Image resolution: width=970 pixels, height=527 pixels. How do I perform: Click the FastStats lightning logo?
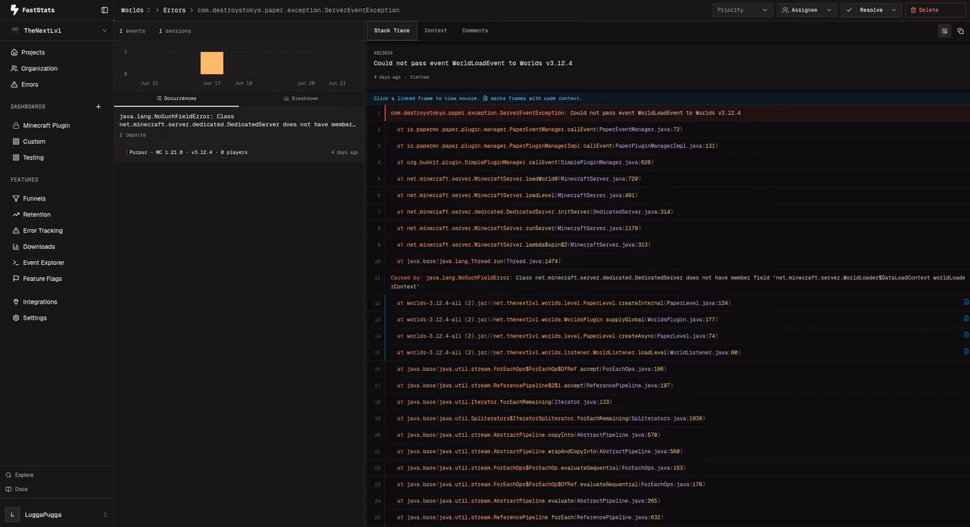[x=14, y=10]
